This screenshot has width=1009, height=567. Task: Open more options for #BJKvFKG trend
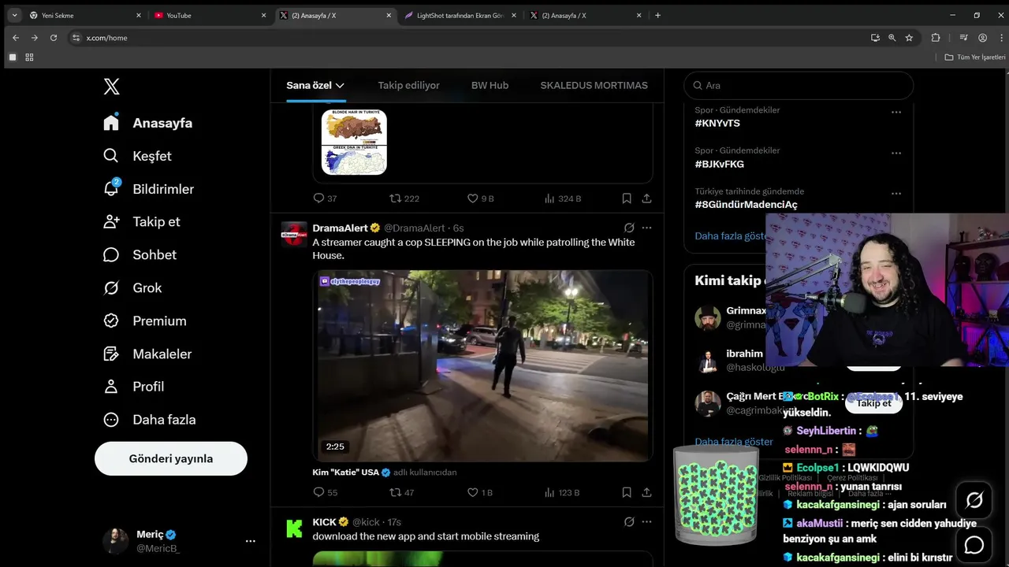pos(896,153)
